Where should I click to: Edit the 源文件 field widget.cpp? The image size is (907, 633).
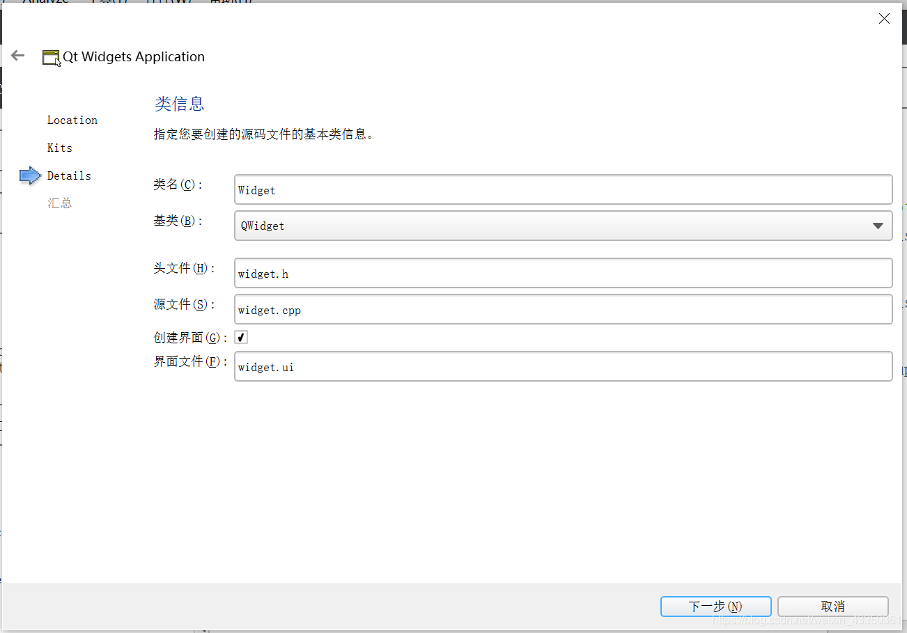[563, 309]
